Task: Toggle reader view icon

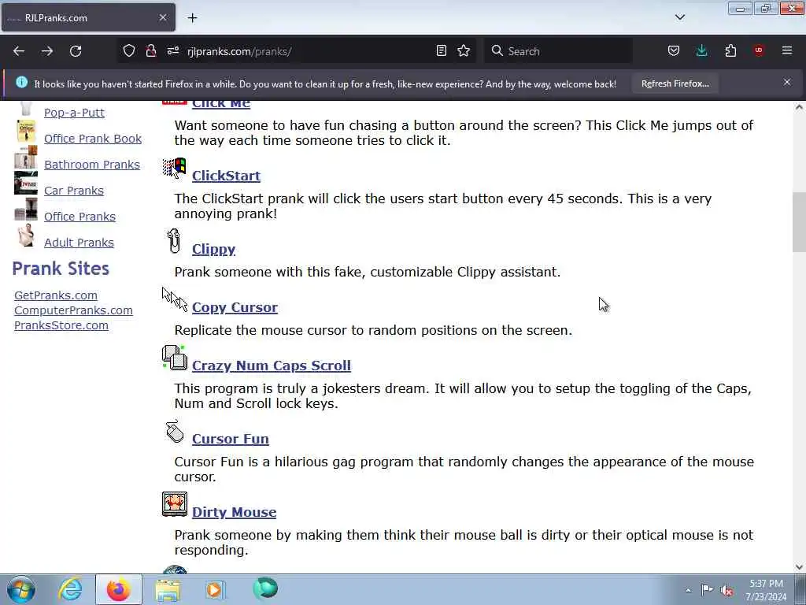Action: pyautogui.click(x=441, y=51)
